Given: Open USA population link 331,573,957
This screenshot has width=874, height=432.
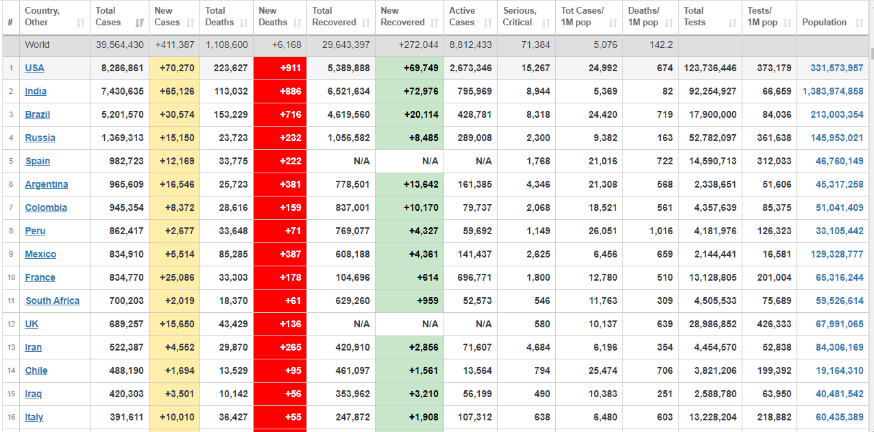Looking at the screenshot, I should click(837, 68).
